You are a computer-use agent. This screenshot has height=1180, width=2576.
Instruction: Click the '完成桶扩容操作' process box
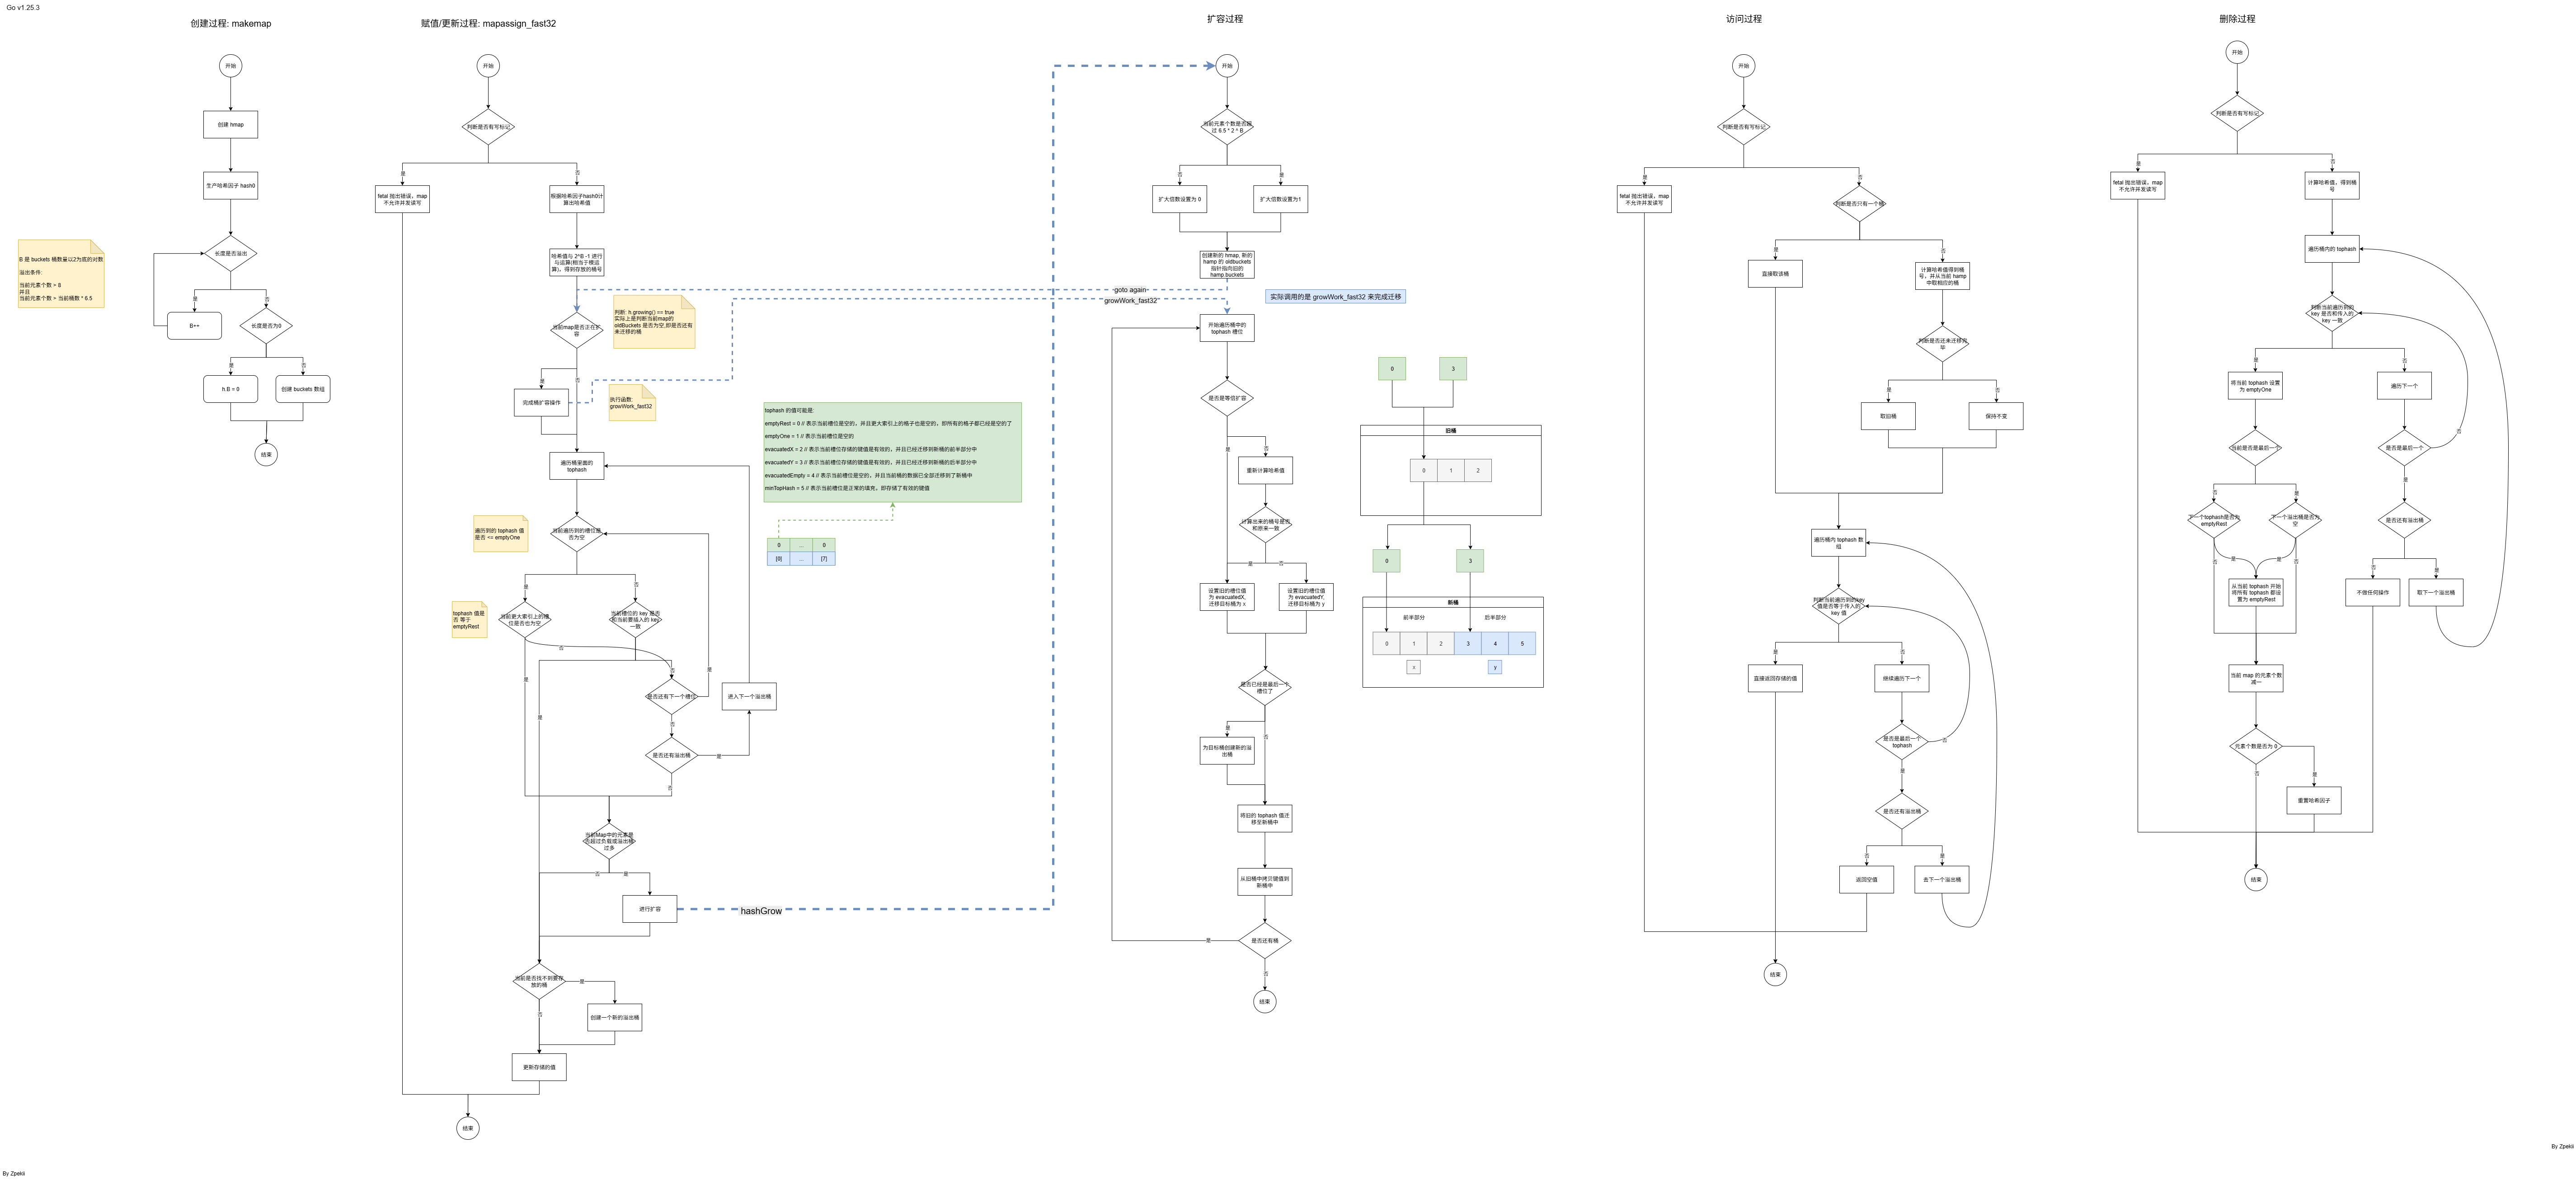pyautogui.click(x=541, y=403)
